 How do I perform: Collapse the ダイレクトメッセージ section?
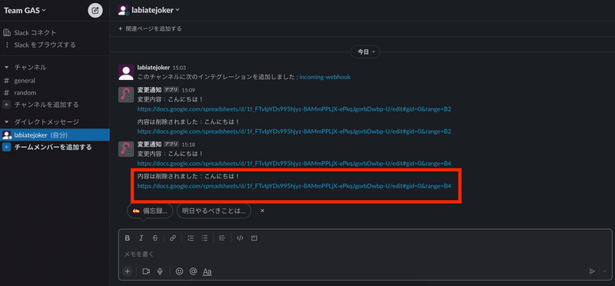6,122
